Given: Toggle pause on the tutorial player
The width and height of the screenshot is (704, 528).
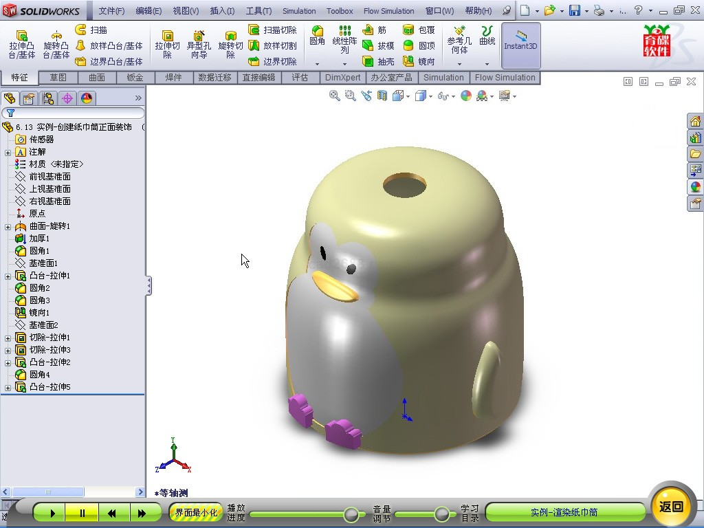Looking at the screenshot, I should [x=82, y=513].
